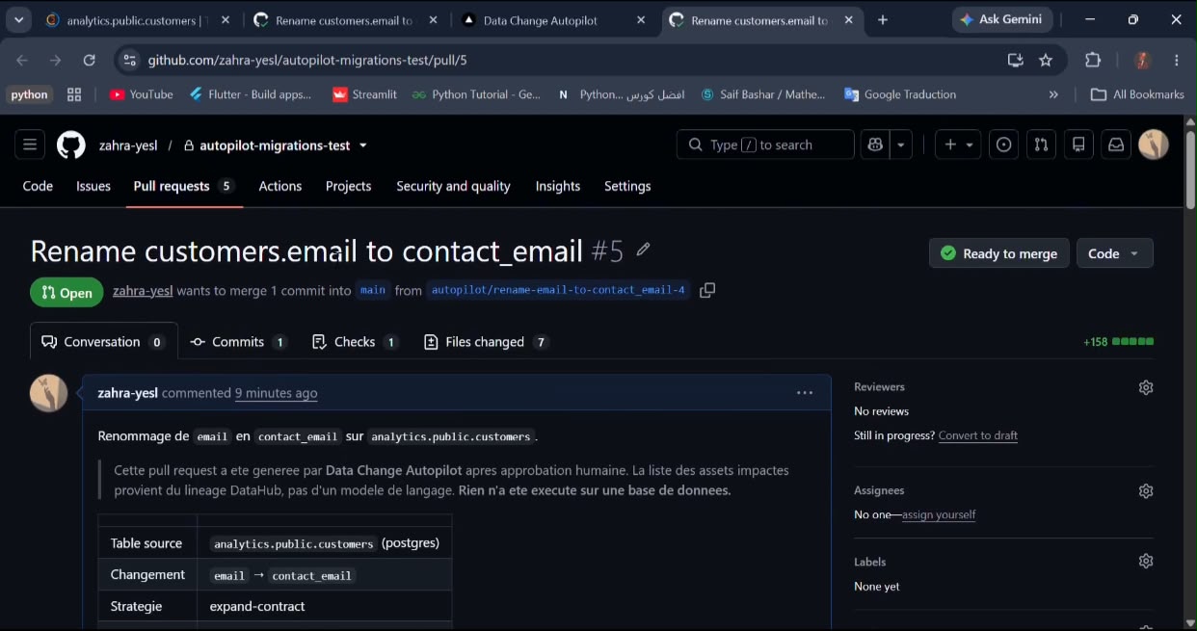
Task: Edit the pull request title pencil icon
Action: [644, 250]
